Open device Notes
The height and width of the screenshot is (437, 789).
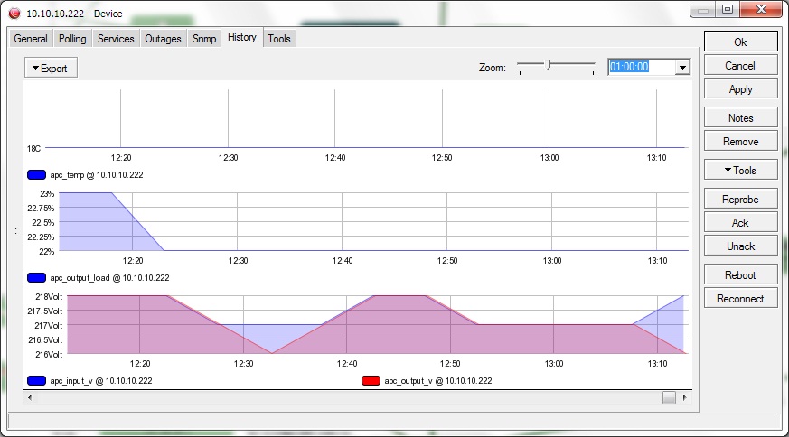click(741, 117)
